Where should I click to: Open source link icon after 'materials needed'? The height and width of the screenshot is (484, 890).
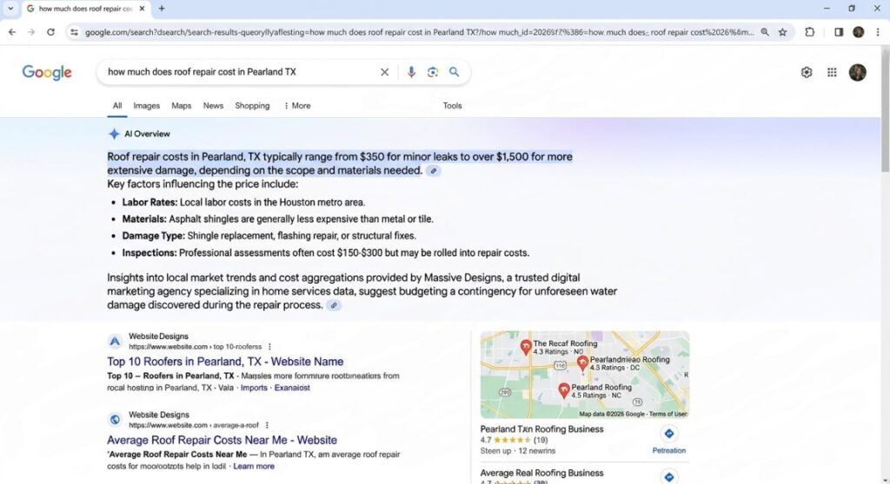(433, 171)
